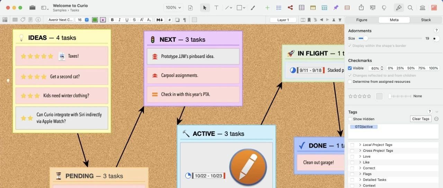
Task: Insert an index card figure
Action: (x=313, y=8)
